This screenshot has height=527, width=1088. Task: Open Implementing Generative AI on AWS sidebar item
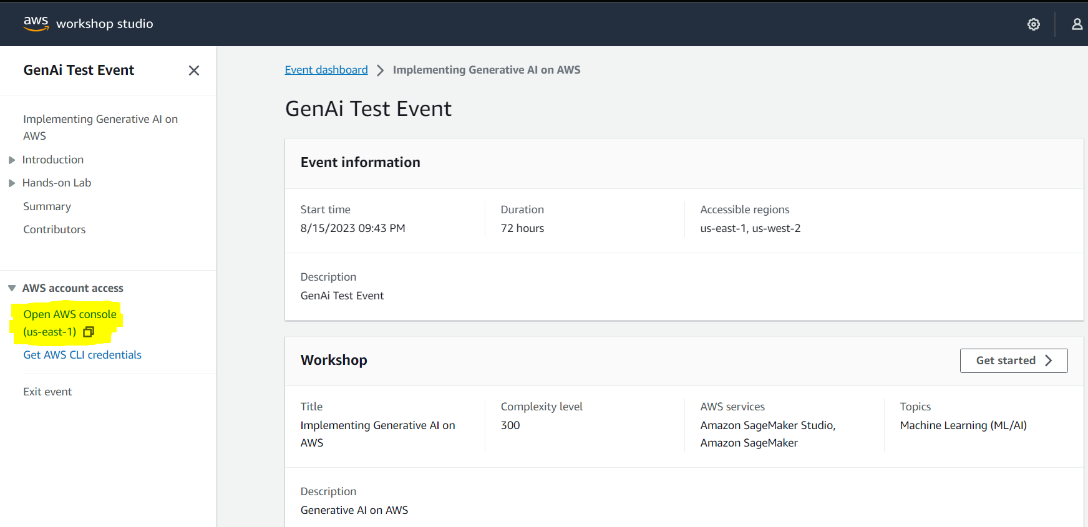pos(100,127)
